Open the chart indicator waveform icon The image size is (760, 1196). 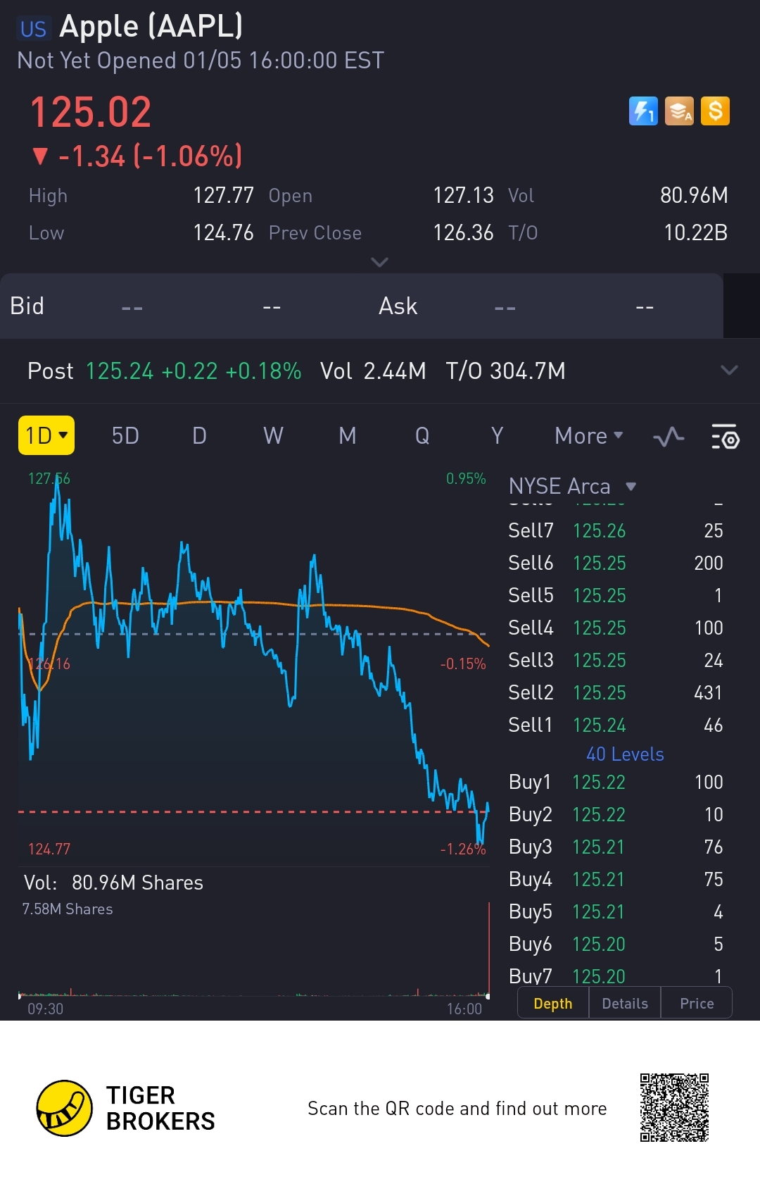[669, 437]
